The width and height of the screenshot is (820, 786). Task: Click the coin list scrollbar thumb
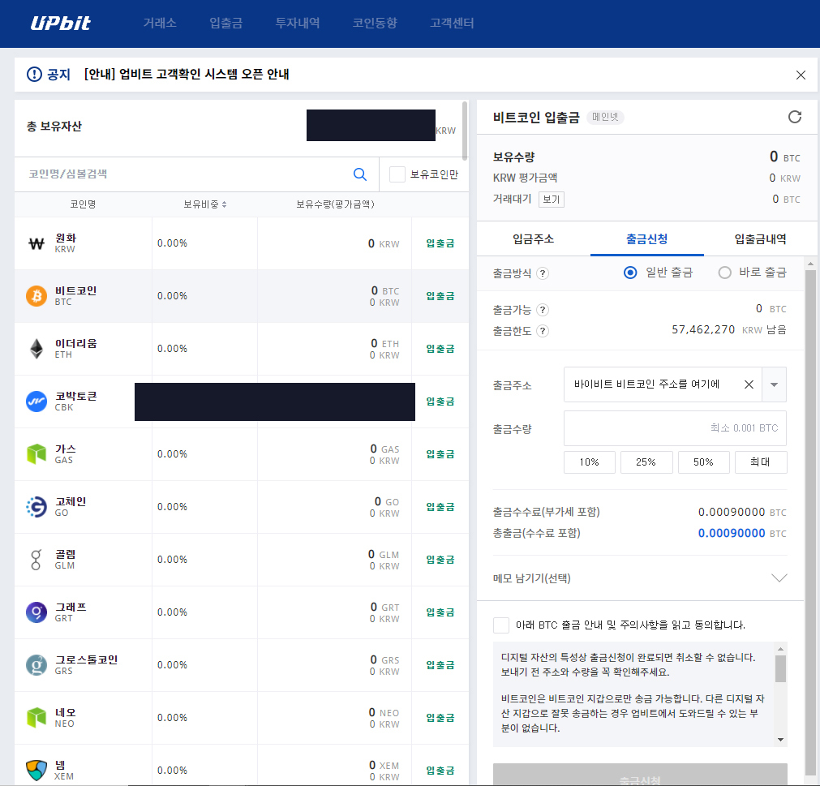[465, 131]
